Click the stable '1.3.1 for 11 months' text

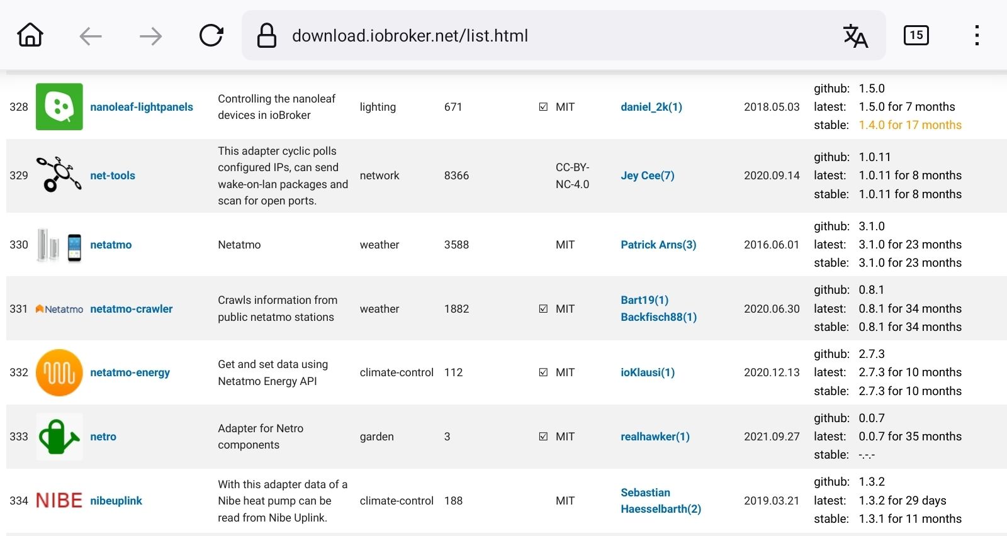(x=910, y=519)
